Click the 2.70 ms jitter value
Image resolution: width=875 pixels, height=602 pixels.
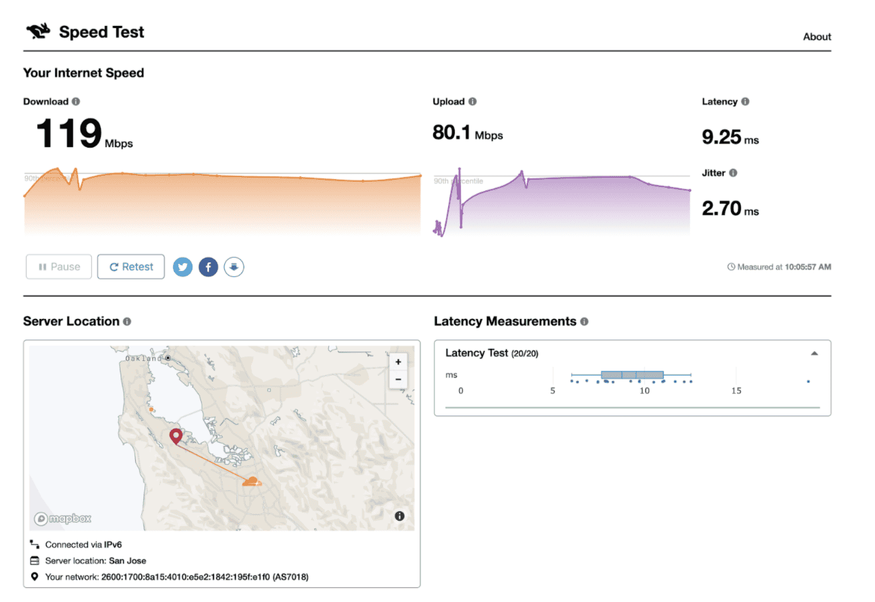[x=730, y=209]
